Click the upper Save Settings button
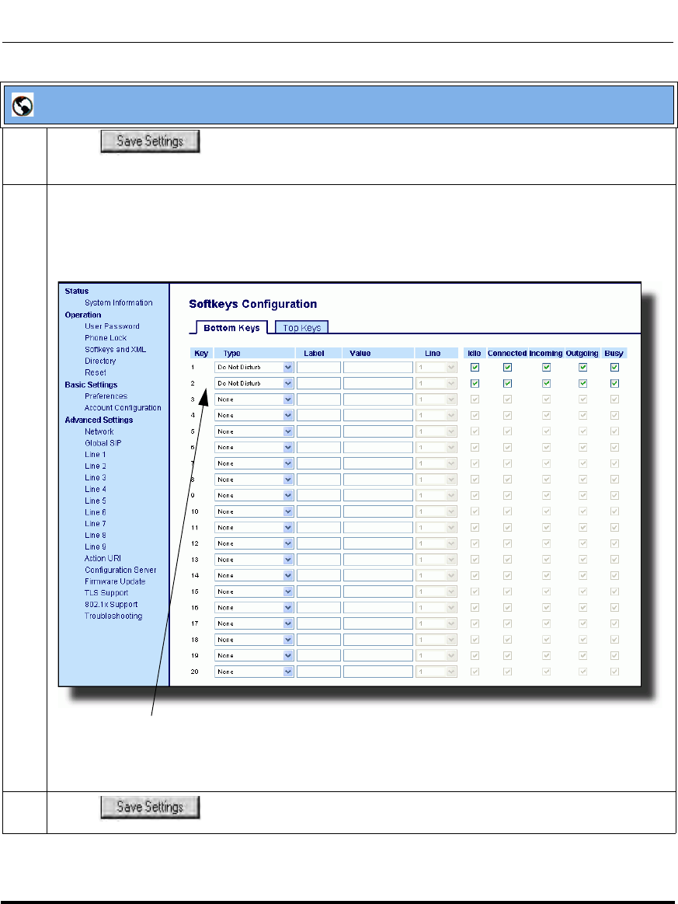The height and width of the screenshot is (904, 678). pyautogui.click(x=150, y=141)
